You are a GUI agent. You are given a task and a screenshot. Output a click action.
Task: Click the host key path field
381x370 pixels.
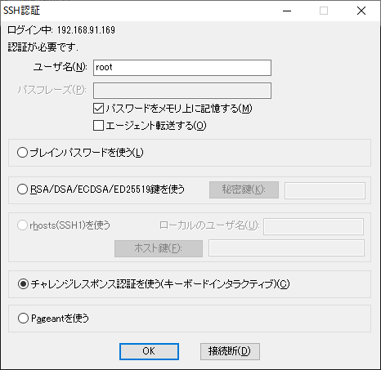(x=286, y=247)
